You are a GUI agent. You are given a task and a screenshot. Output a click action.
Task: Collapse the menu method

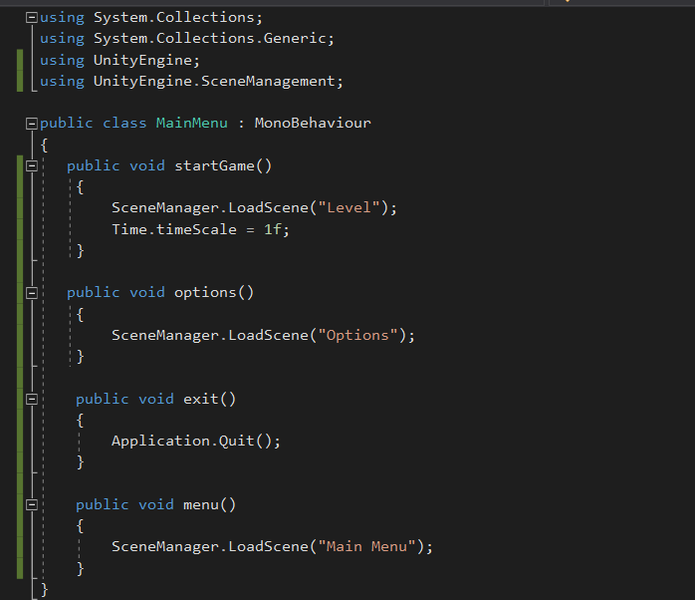click(x=32, y=504)
